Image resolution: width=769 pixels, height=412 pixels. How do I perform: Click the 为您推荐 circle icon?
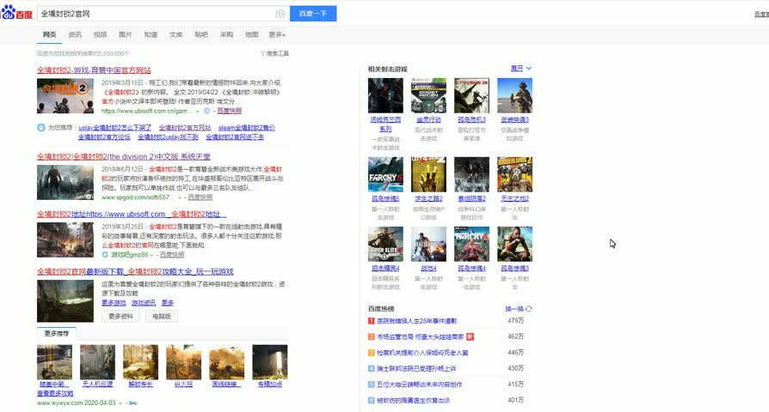click(40, 128)
